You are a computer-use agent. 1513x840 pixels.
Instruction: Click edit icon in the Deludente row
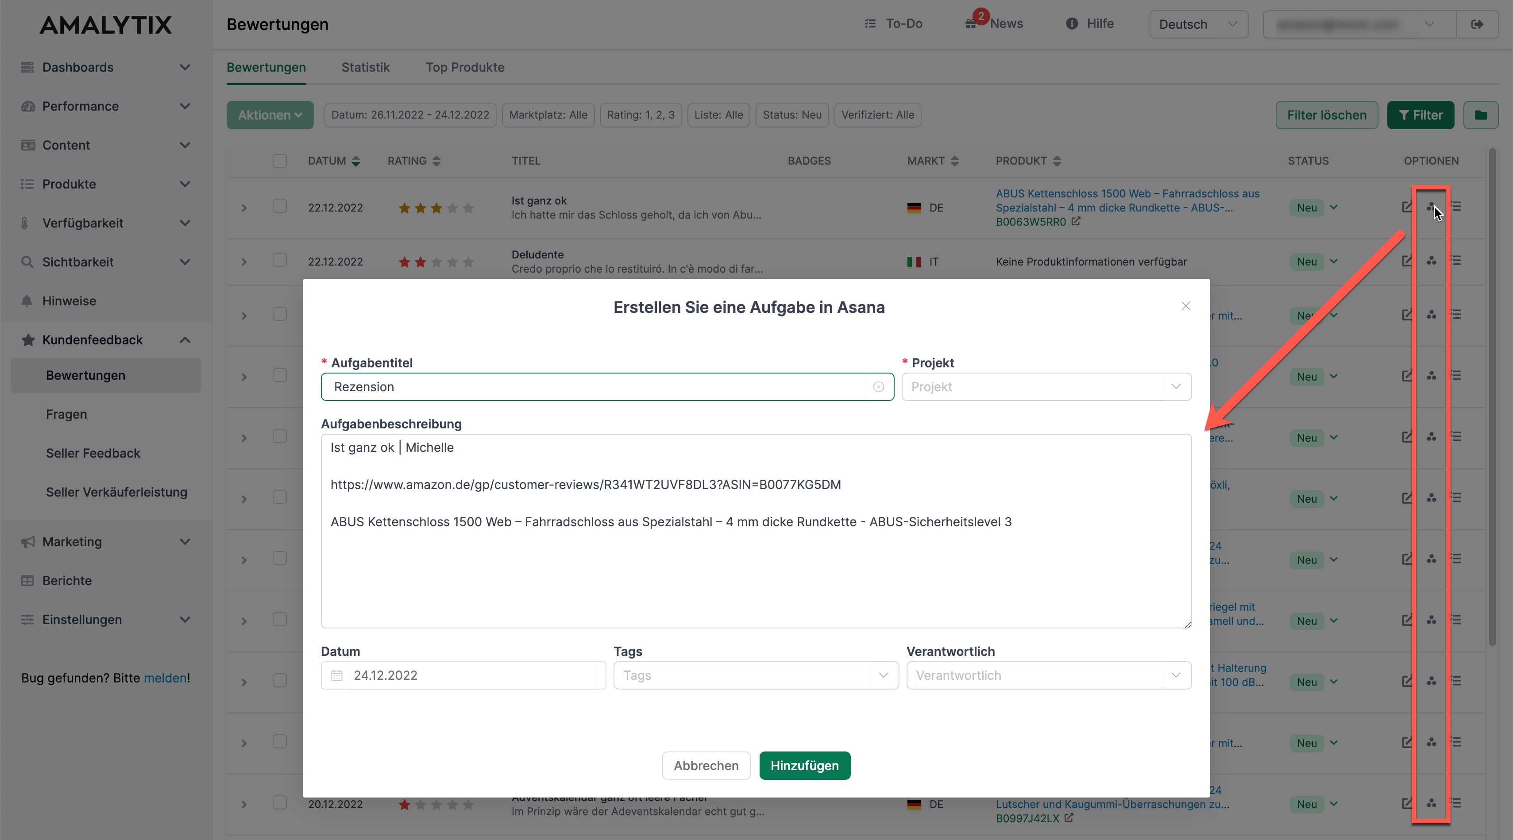[x=1407, y=261]
